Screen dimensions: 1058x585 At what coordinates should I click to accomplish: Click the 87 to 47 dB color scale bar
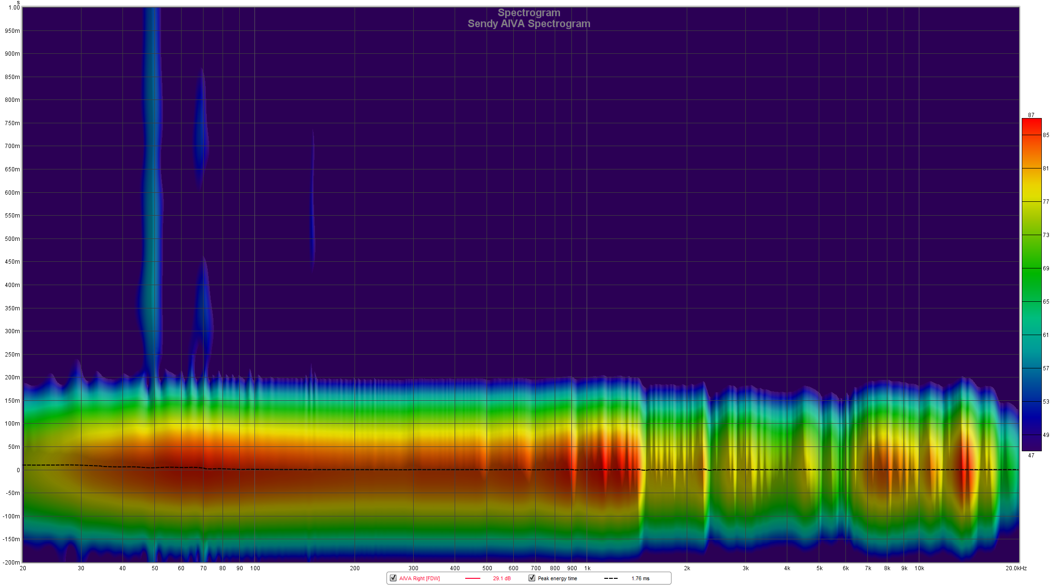1031,285
